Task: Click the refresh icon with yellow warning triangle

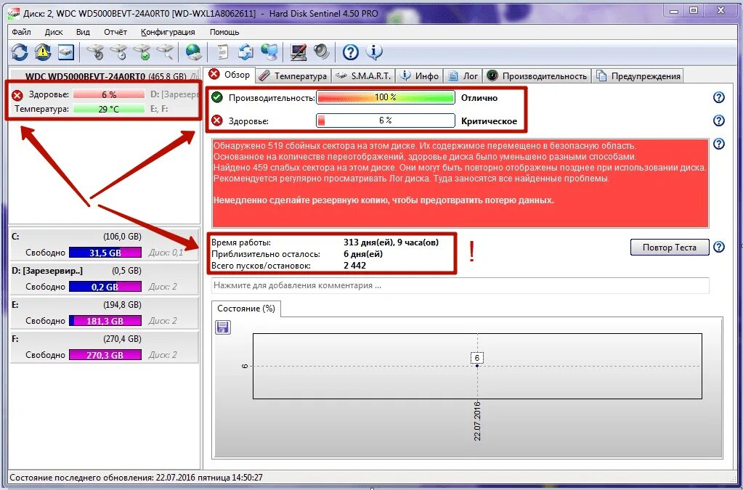Action: click(43, 52)
